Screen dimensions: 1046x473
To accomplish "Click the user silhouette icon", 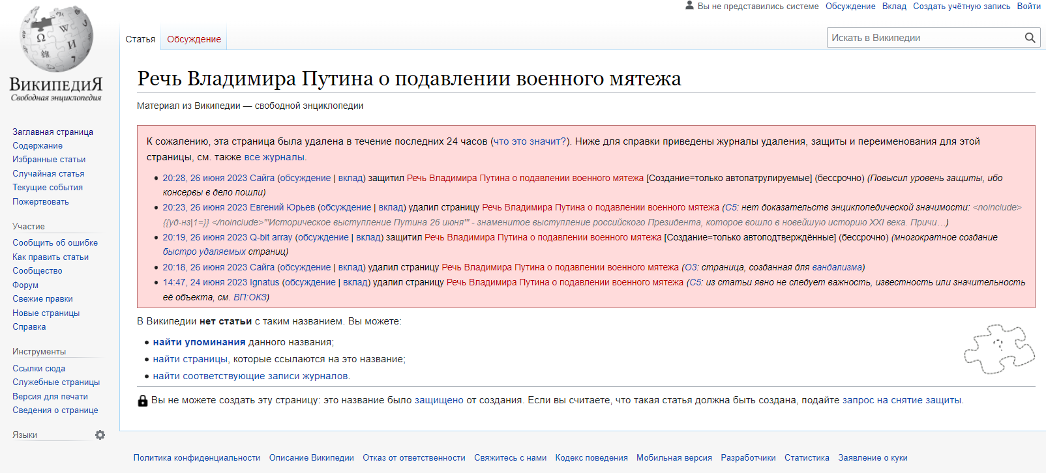I will 689,5.
